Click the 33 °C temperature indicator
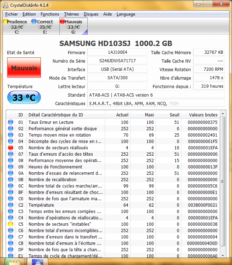Image resolution: width=232 pixels, height=265 pixels. [24, 97]
